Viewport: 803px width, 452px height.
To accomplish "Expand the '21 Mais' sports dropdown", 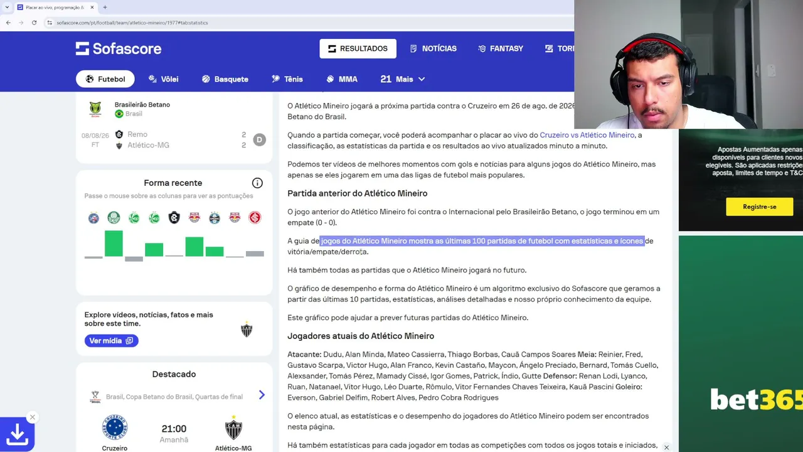I will 403,79.
